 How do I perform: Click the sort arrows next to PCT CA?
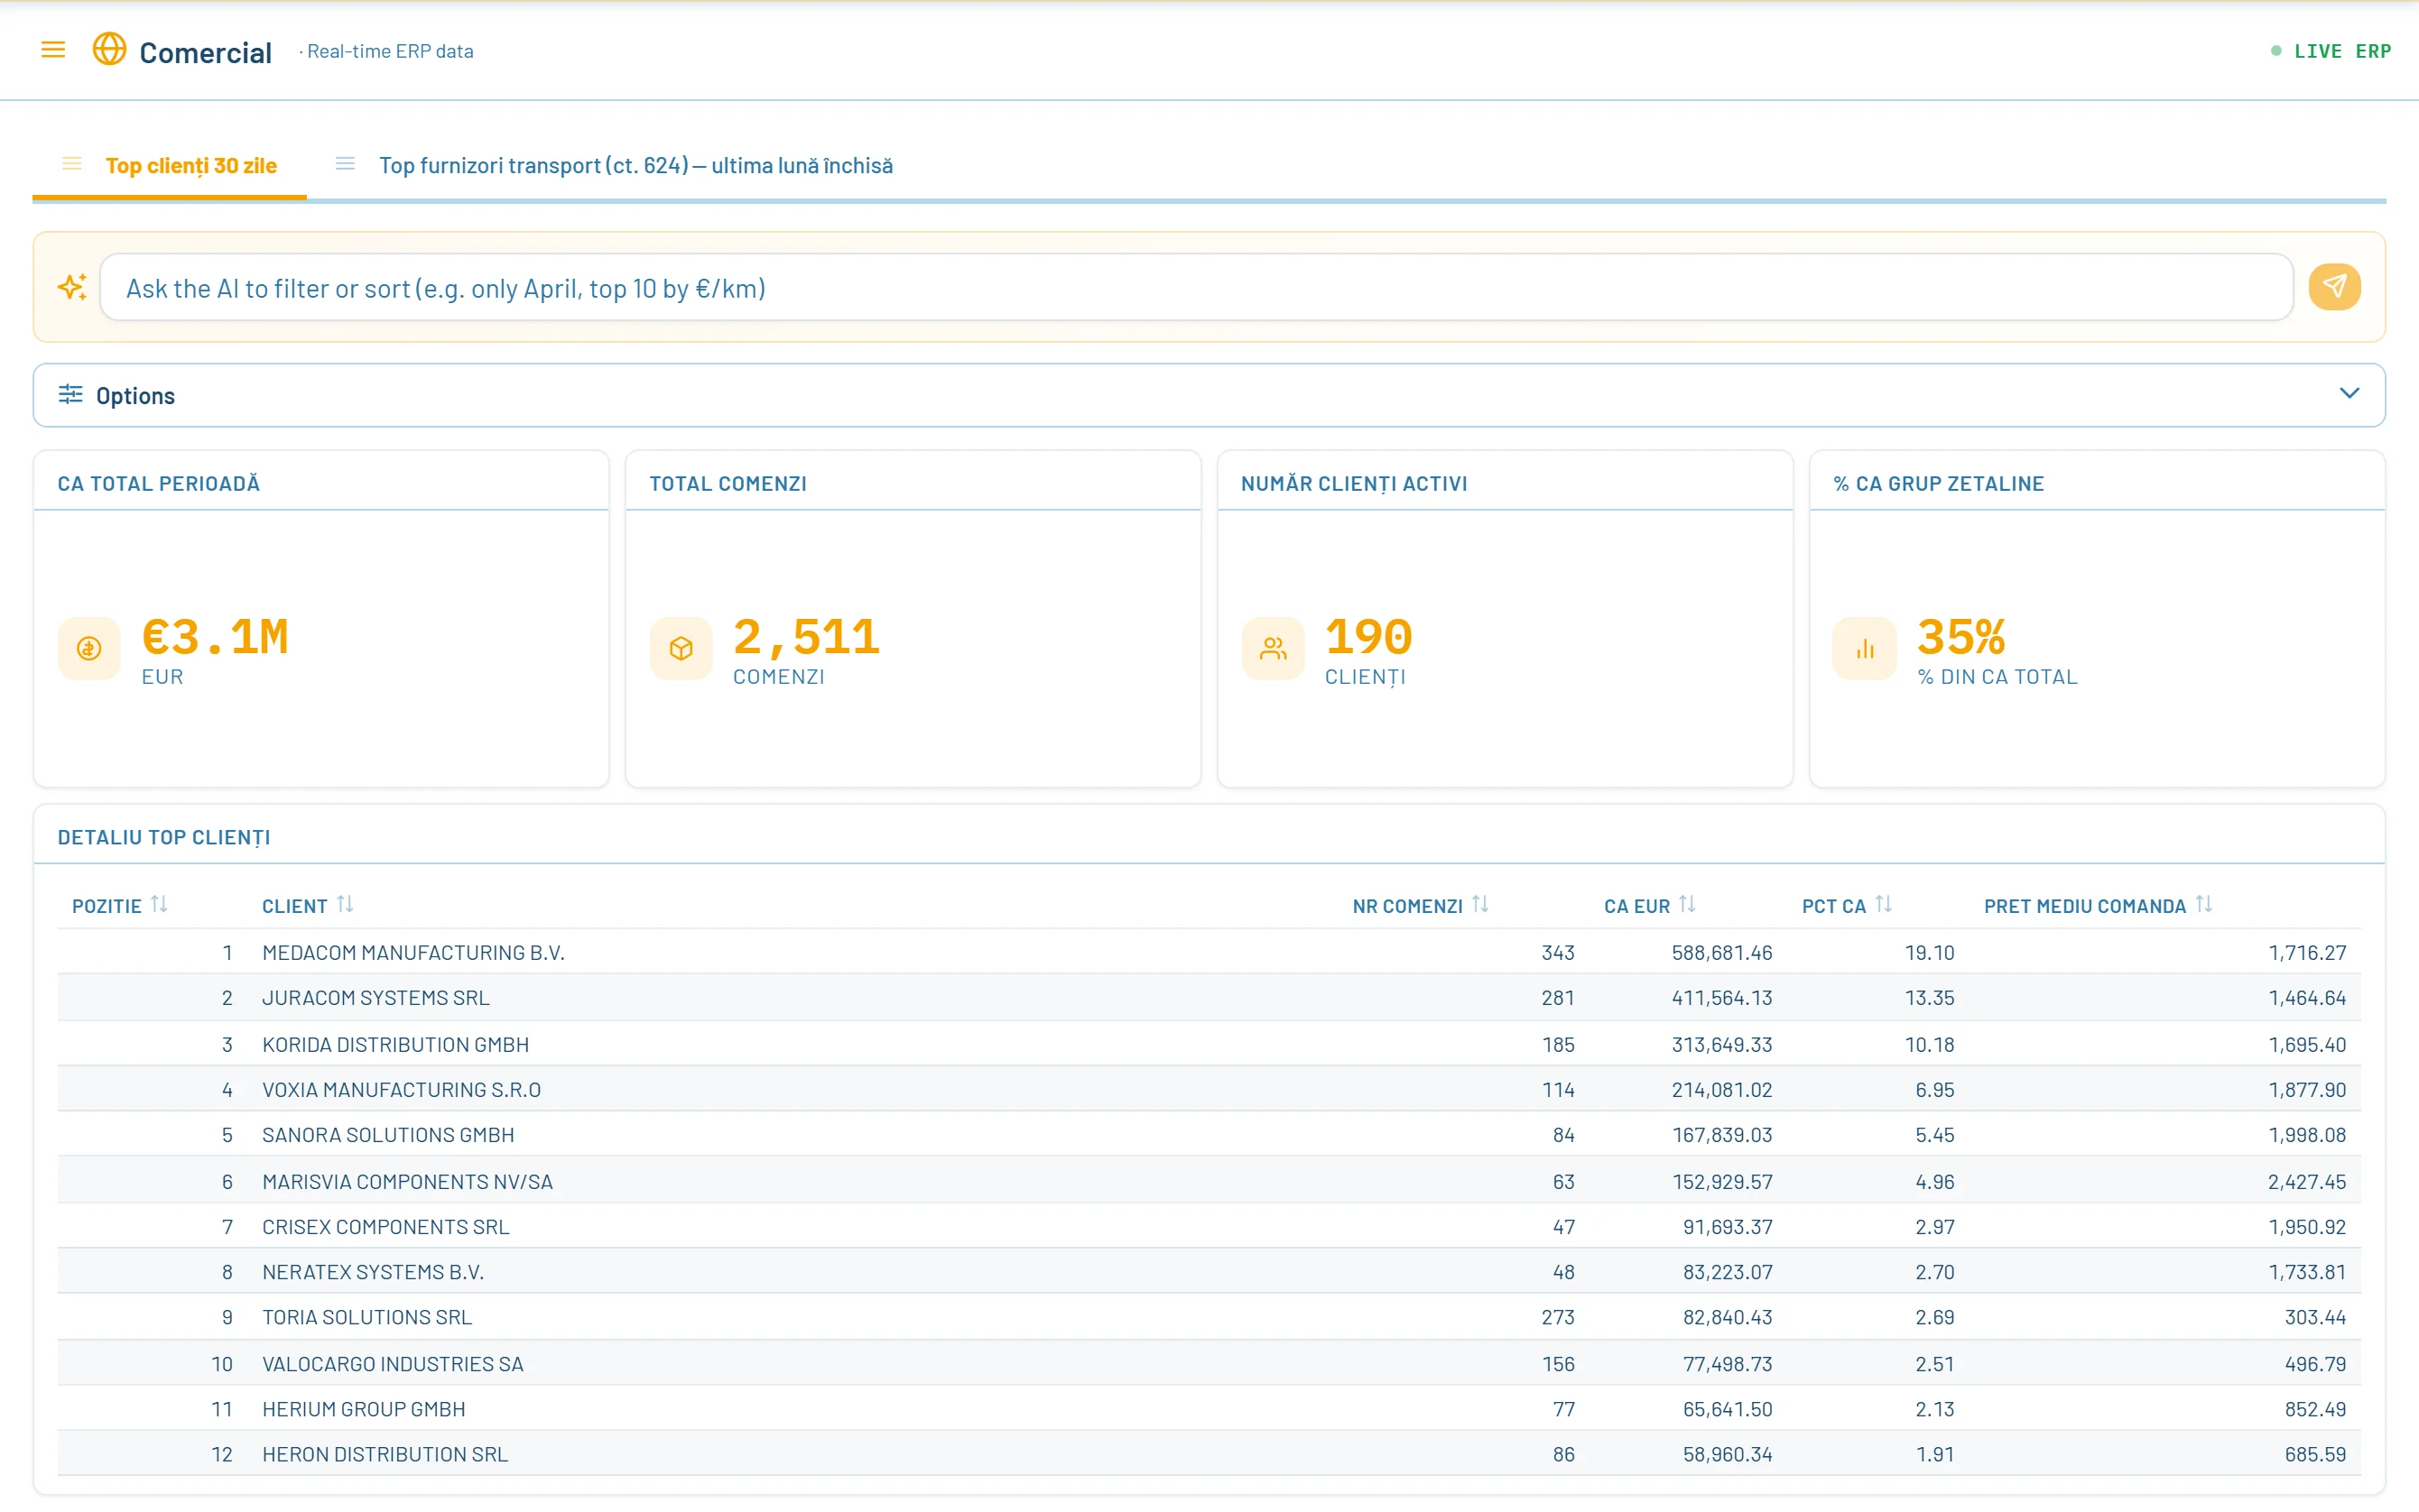1884,904
